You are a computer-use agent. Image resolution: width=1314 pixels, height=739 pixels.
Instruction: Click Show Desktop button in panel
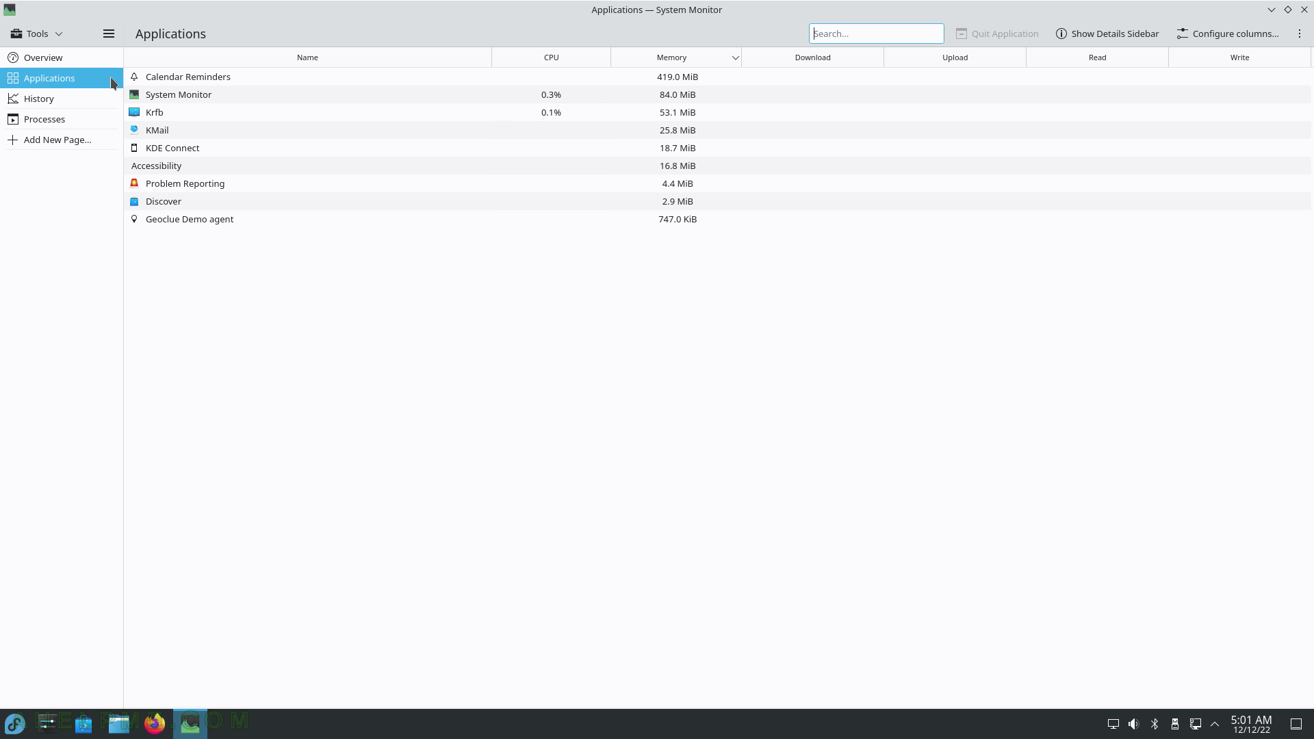[1296, 724]
